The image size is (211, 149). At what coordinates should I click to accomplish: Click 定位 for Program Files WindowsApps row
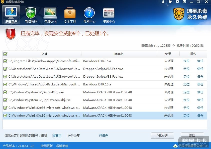[186, 61]
